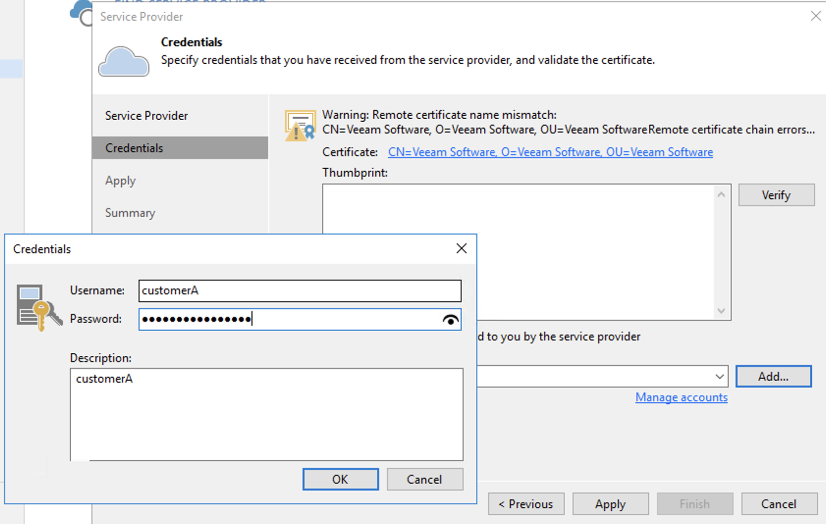Focus the Password input field
This screenshot has height=524, width=826.
(x=300, y=319)
